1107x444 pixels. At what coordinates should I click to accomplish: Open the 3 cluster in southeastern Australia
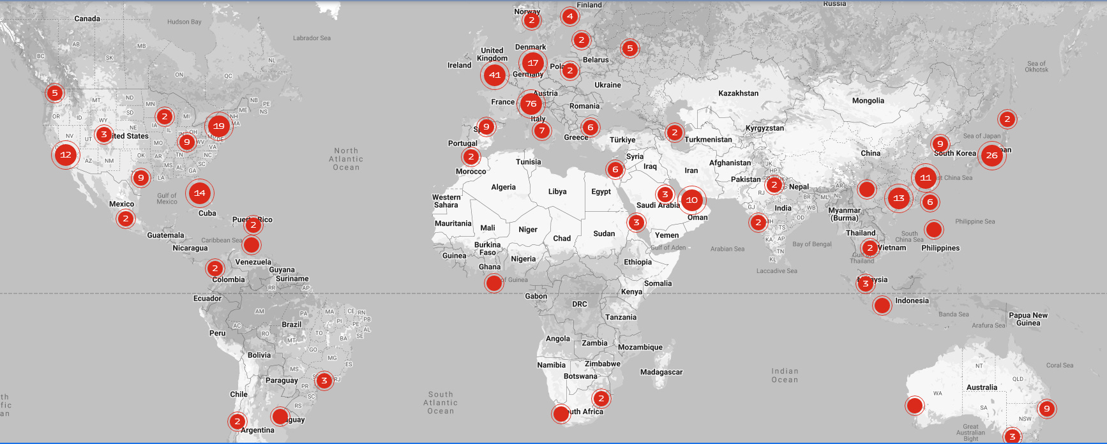click(x=1013, y=436)
